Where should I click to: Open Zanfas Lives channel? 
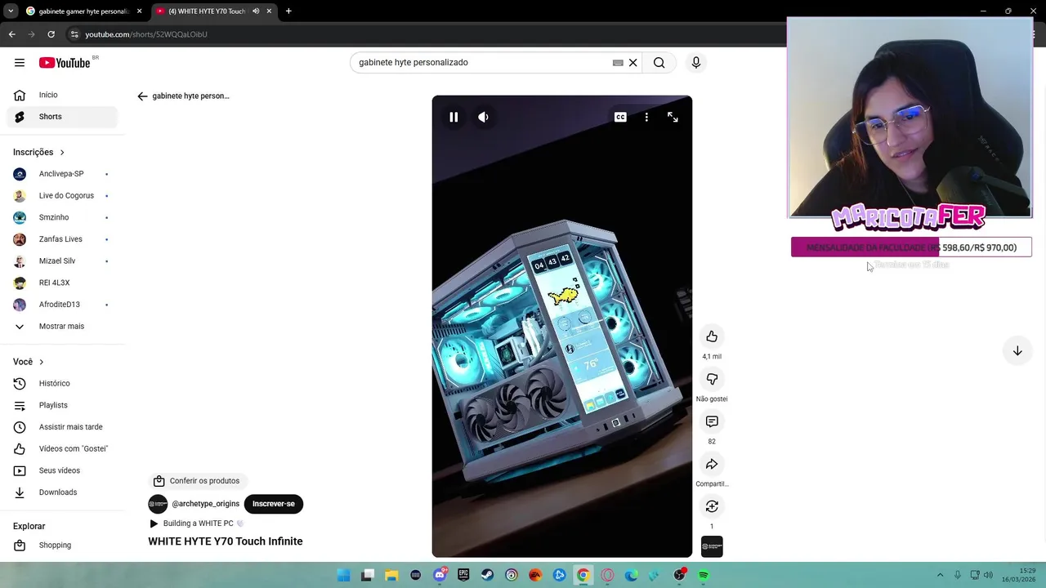62,239
